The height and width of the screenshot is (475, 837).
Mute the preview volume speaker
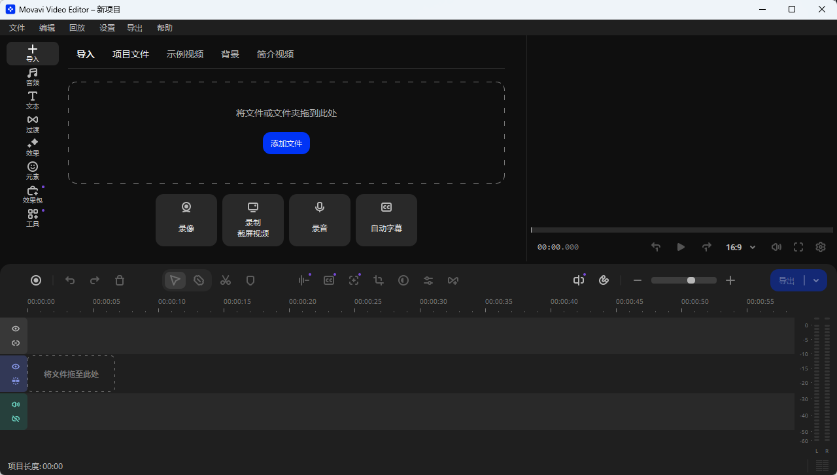pyautogui.click(x=776, y=247)
